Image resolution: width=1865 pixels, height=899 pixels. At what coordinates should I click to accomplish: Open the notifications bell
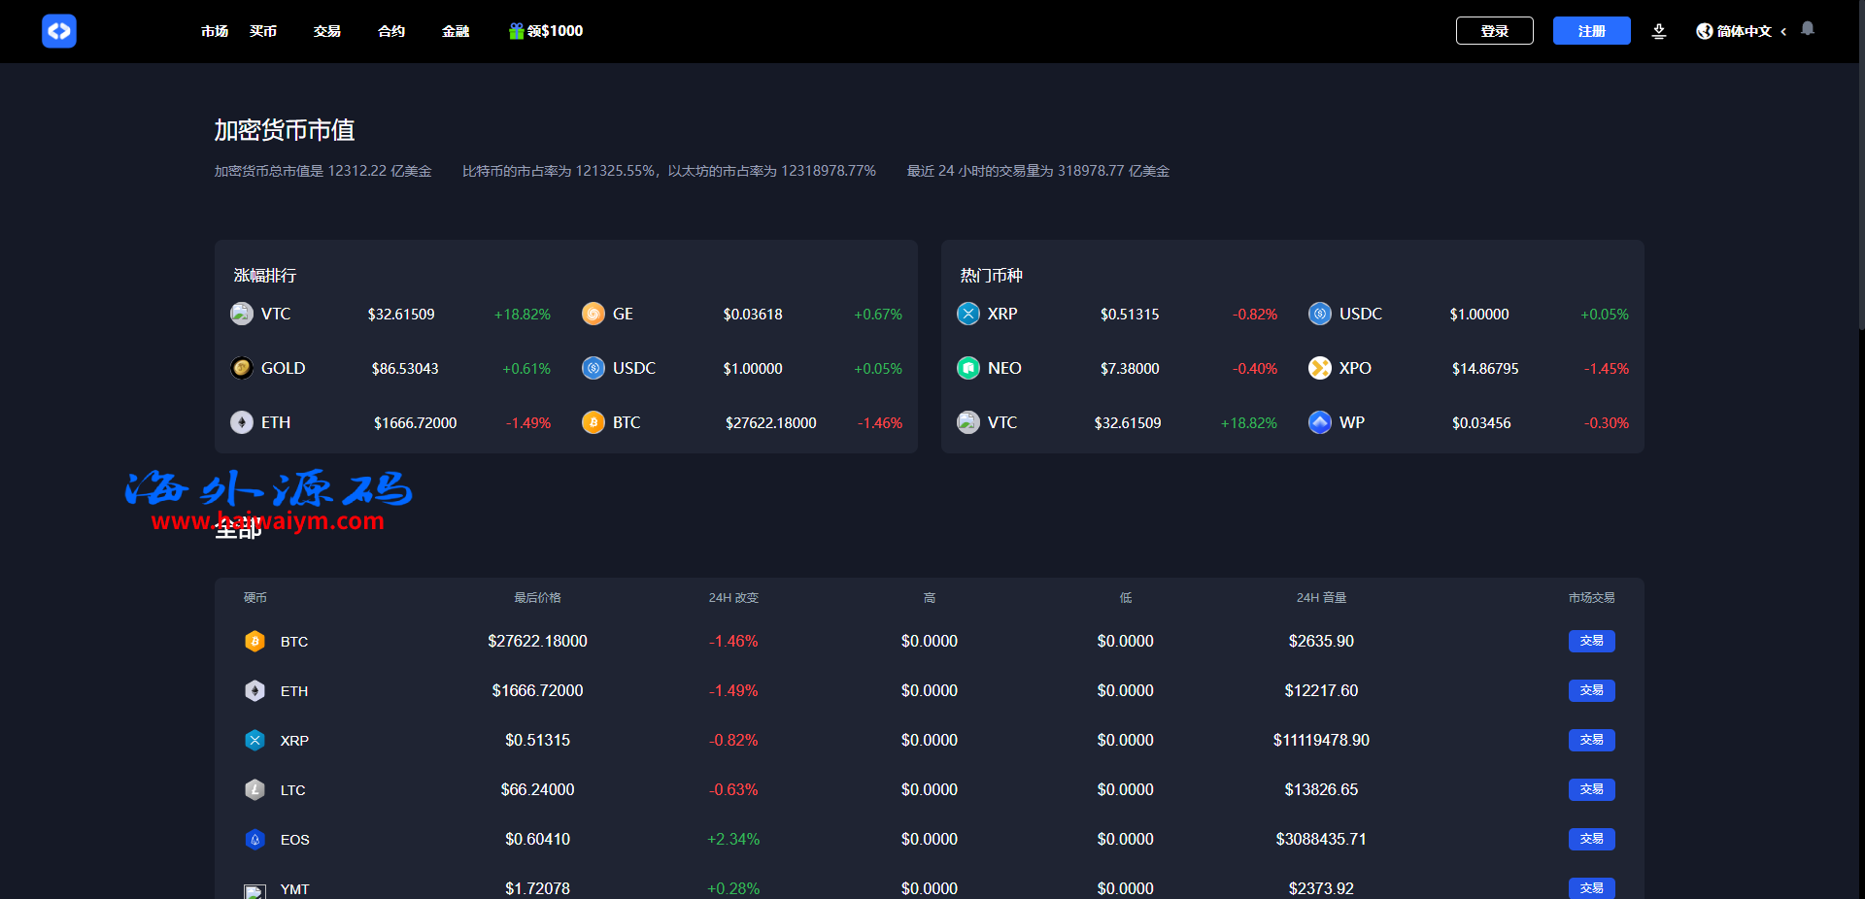1808,29
